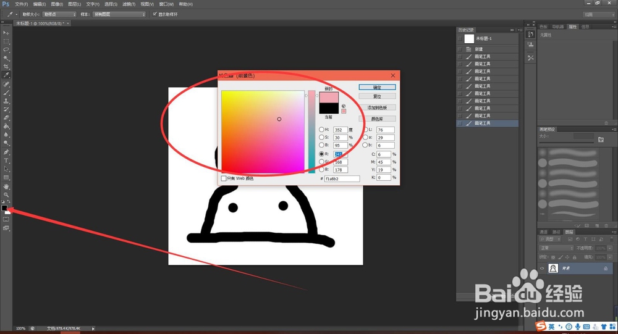Screen dimensions: 618x334
Task: Select the Dodge tool
Action: tap(6, 143)
